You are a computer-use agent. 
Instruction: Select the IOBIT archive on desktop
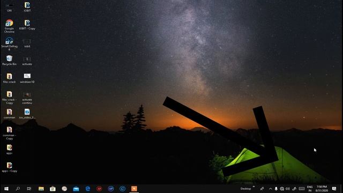point(27,7)
